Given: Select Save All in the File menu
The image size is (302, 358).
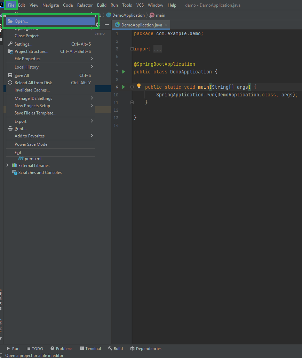Looking at the screenshot, I should (x=22, y=75).
